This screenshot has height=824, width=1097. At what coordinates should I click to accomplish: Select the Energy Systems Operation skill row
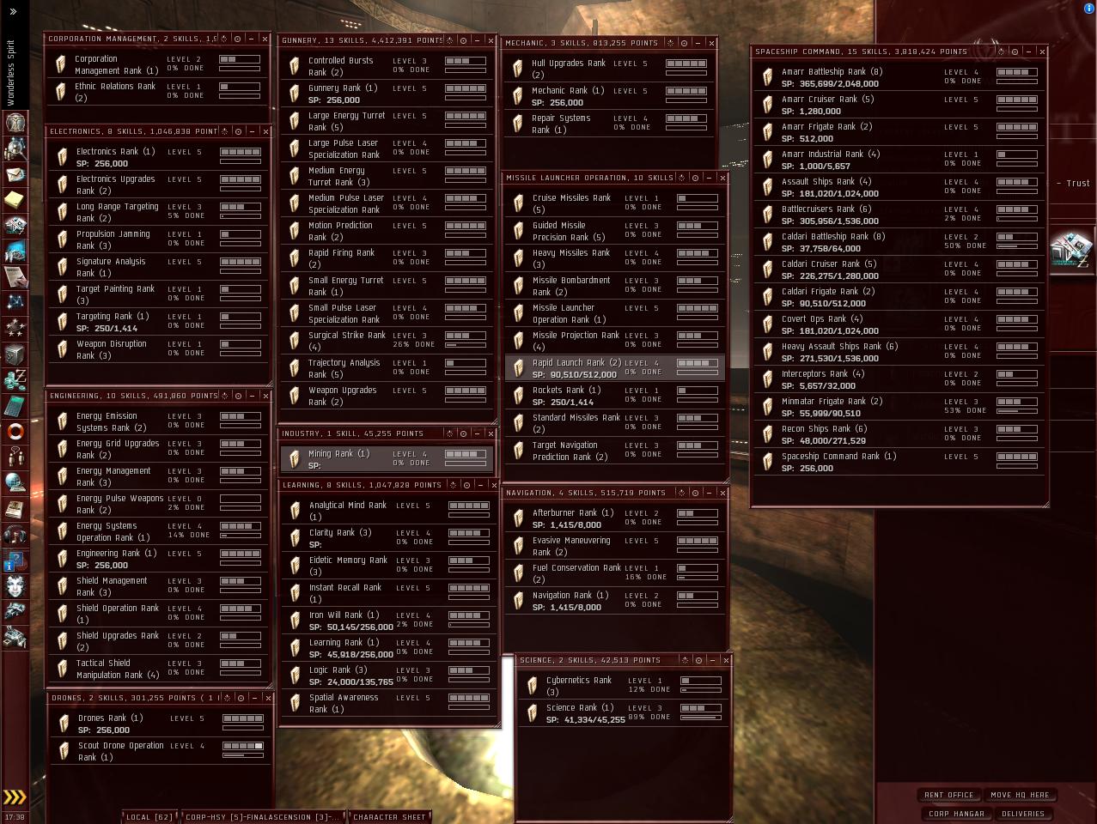click(x=157, y=531)
